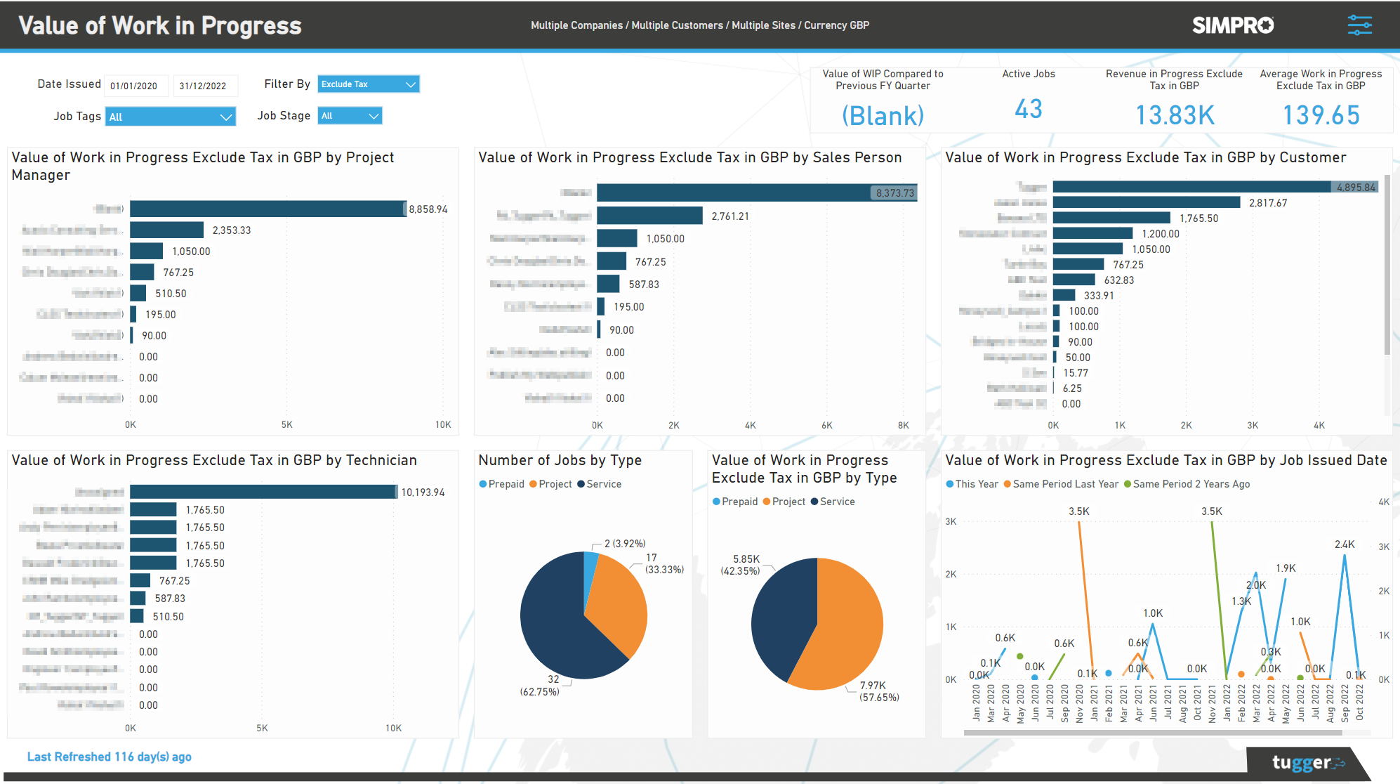Image resolution: width=1400 pixels, height=784 pixels.
Task: Select the Active Jobs KPI showing 43
Action: (x=1029, y=110)
